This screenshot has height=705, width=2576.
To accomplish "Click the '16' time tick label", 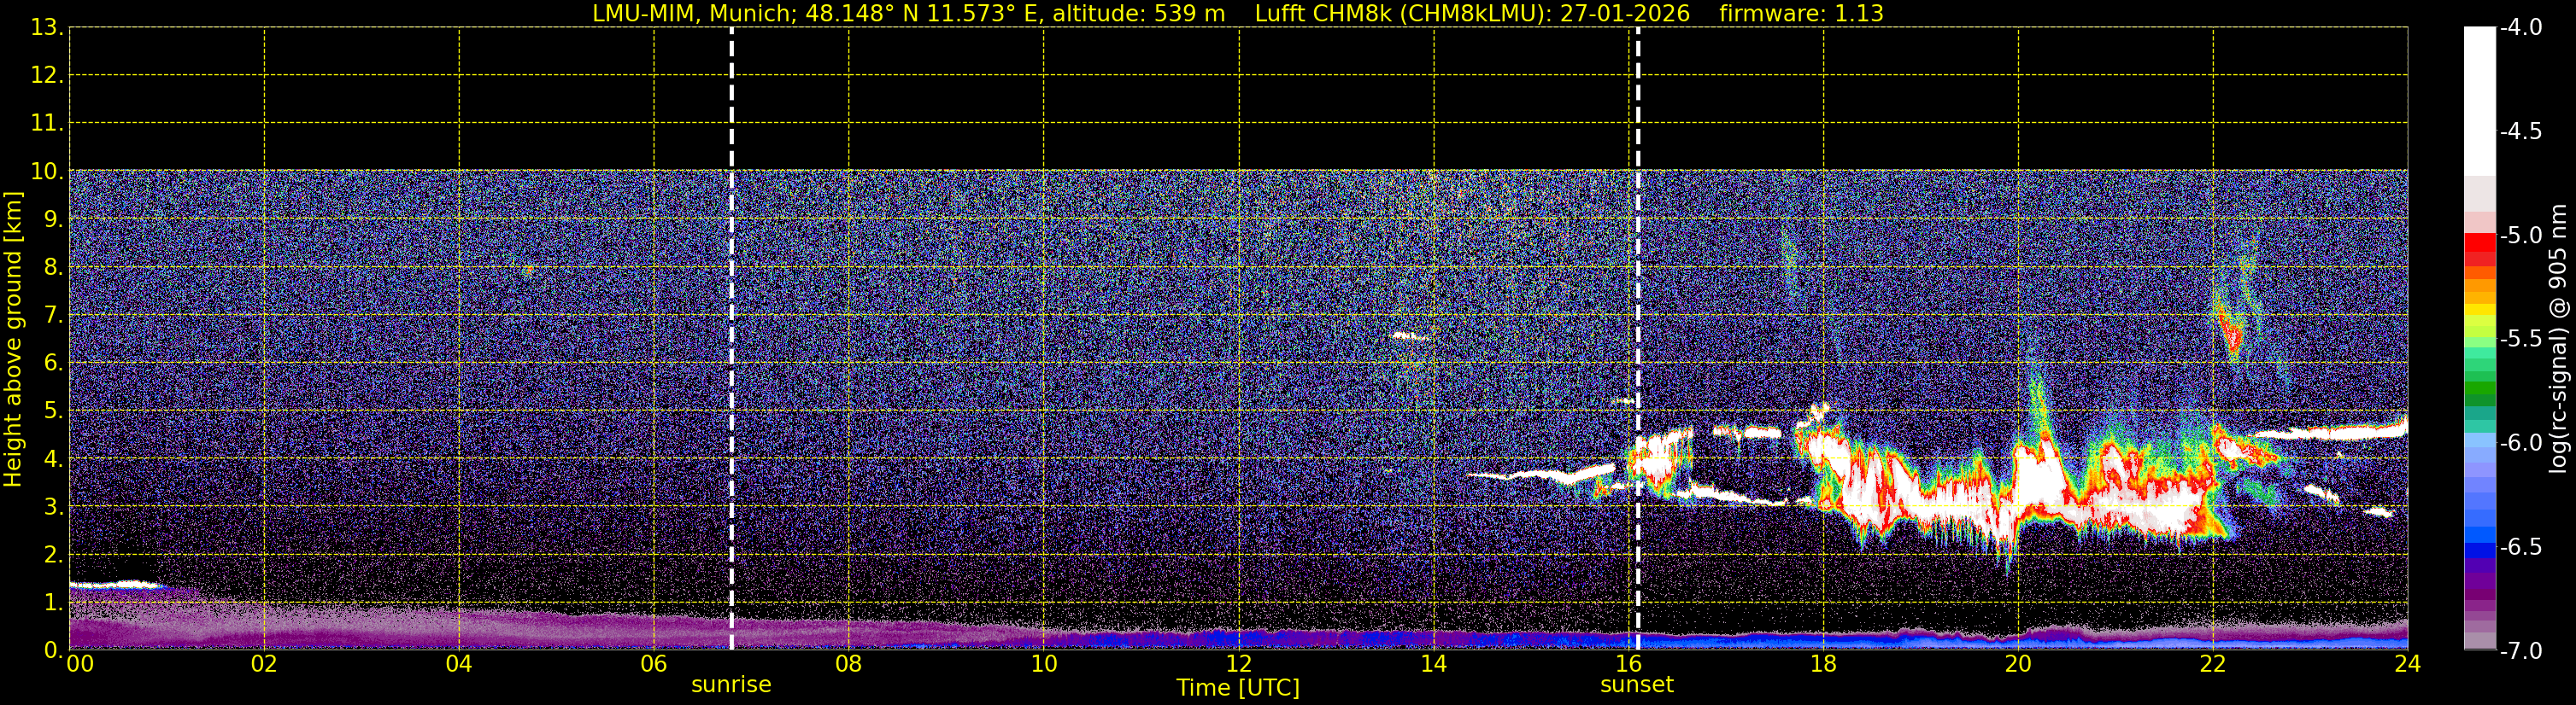I will click(1628, 664).
